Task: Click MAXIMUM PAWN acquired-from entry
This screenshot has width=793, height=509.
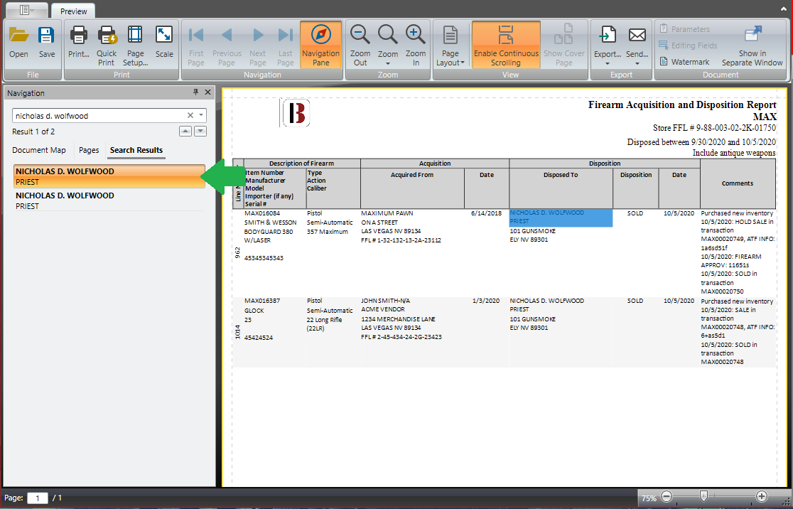Action: tap(387, 213)
